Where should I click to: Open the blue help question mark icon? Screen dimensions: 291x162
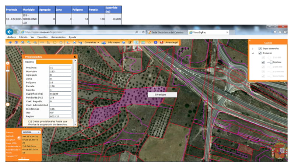[x=155, y=42]
